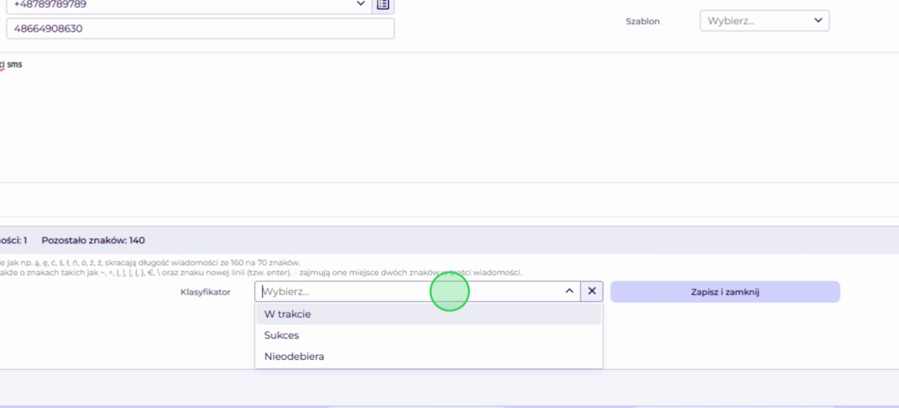
Task: Focus the Klasyfikator 'Wybierz...' search field
Action: point(408,291)
